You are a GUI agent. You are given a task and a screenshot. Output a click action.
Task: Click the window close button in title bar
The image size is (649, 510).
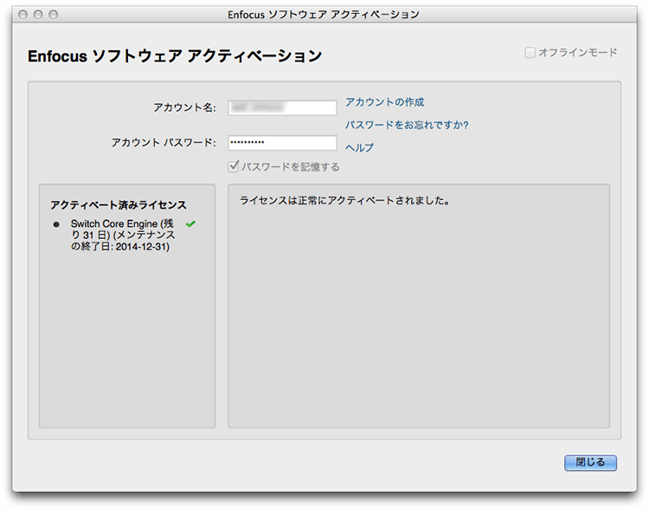22,15
